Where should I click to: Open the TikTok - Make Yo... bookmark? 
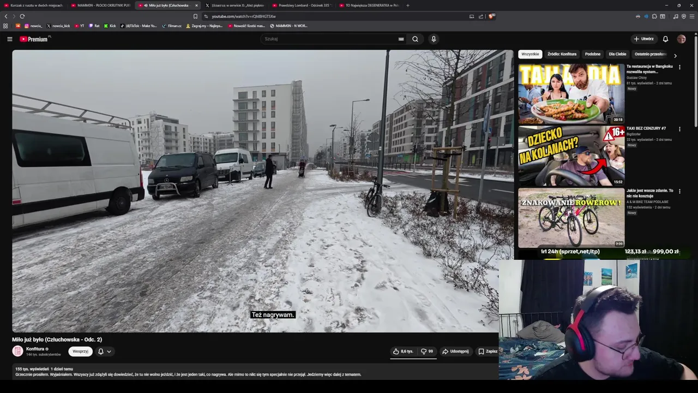(139, 26)
